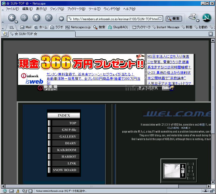Image resolution: width=216 pixels, height=194 pixels.
Task: Open the Back button history dropdown arrow
Action: click(x=16, y=22)
